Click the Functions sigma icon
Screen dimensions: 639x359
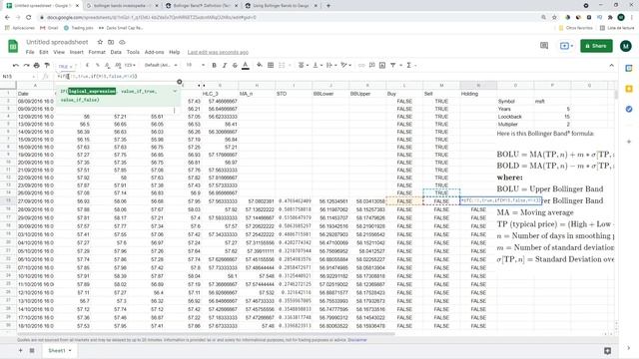pyautogui.click(x=408, y=65)
